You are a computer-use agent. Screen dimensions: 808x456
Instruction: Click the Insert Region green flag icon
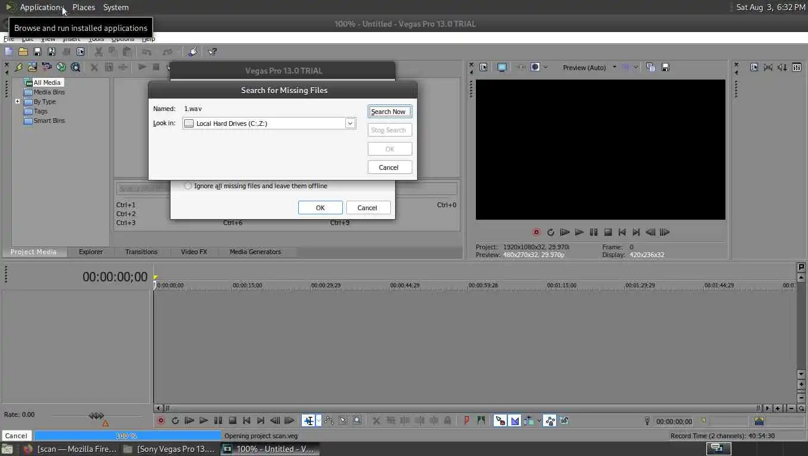(x=481, y=420)
